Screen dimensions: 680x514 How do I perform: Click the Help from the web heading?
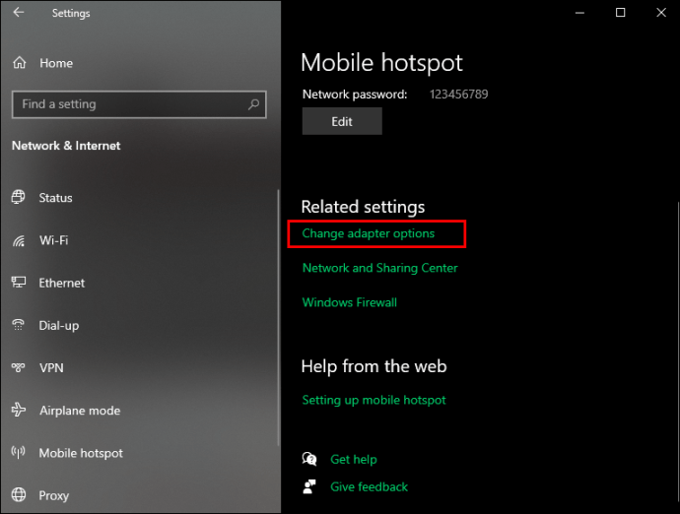[x=374, y=366]
